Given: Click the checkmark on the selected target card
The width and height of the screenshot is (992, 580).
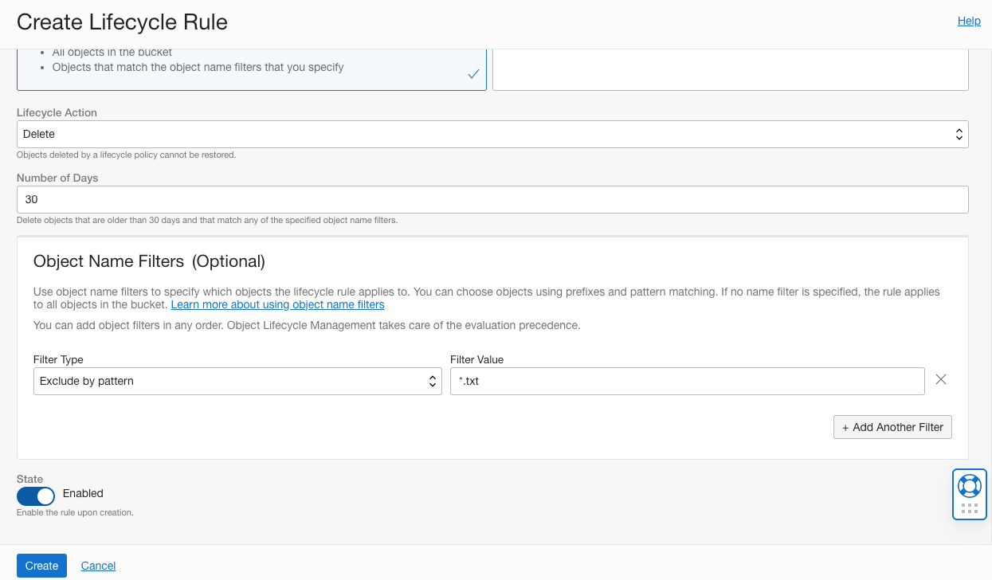Looking at the screenshot, I should 473,74.
